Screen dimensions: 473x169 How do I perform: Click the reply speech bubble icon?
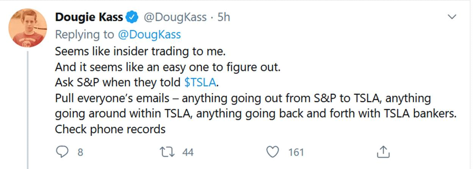61,152
